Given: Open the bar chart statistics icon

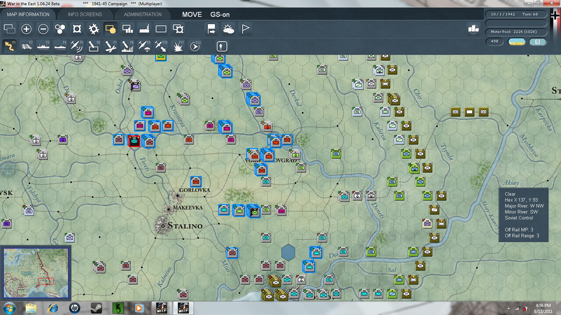Looking at the screenshot, I should tap(473, 29).
